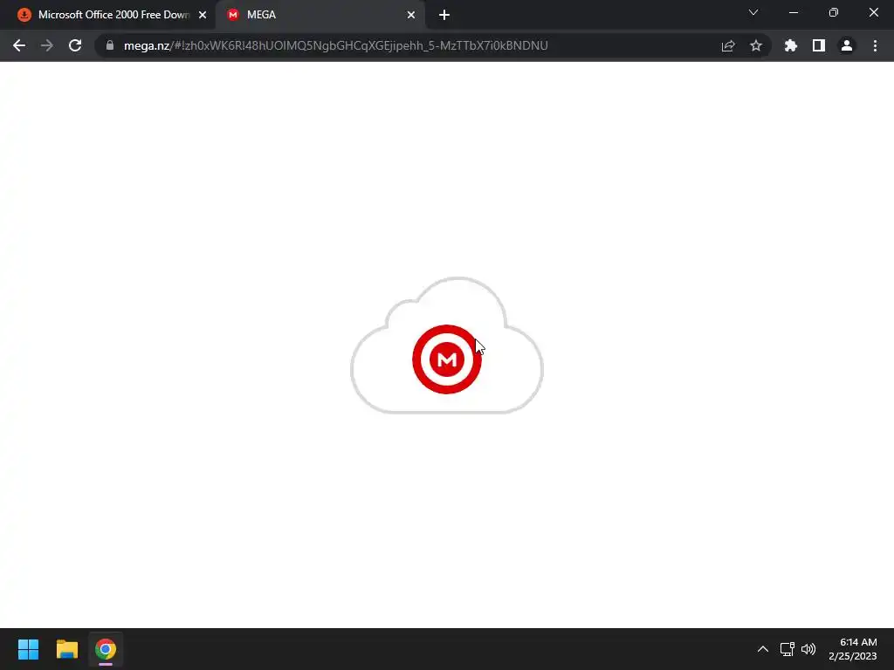Screen dimensions: 894x670
Task: Minimize the Chrome window
Action: pos(794,12)
